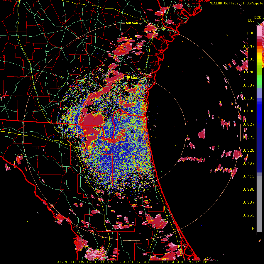Select the 0.840 scale value
The image size is (264, 264).
click(248, 72)
